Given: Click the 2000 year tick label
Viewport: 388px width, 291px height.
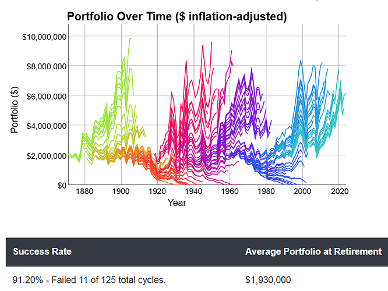Looking at the screenshot, I should 302,191.
